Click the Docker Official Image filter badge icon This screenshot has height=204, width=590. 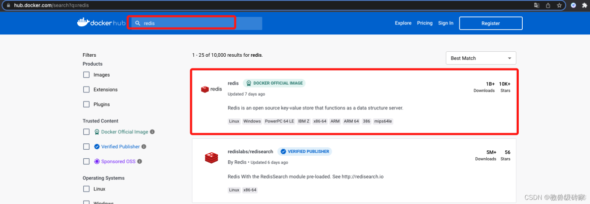[97, 132]
